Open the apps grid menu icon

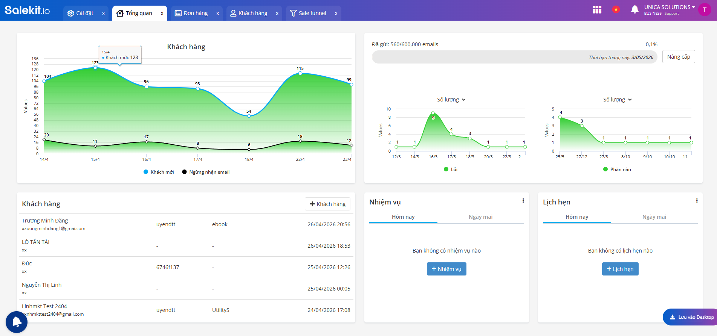click(597, 10)
